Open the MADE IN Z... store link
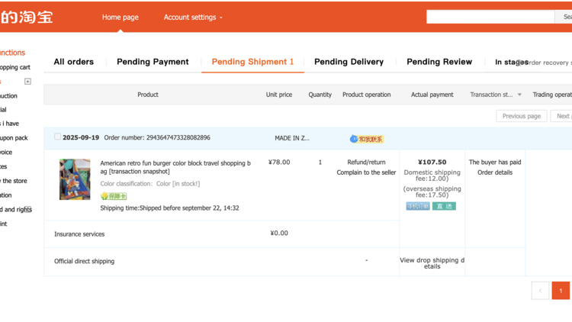 [292, 138]
